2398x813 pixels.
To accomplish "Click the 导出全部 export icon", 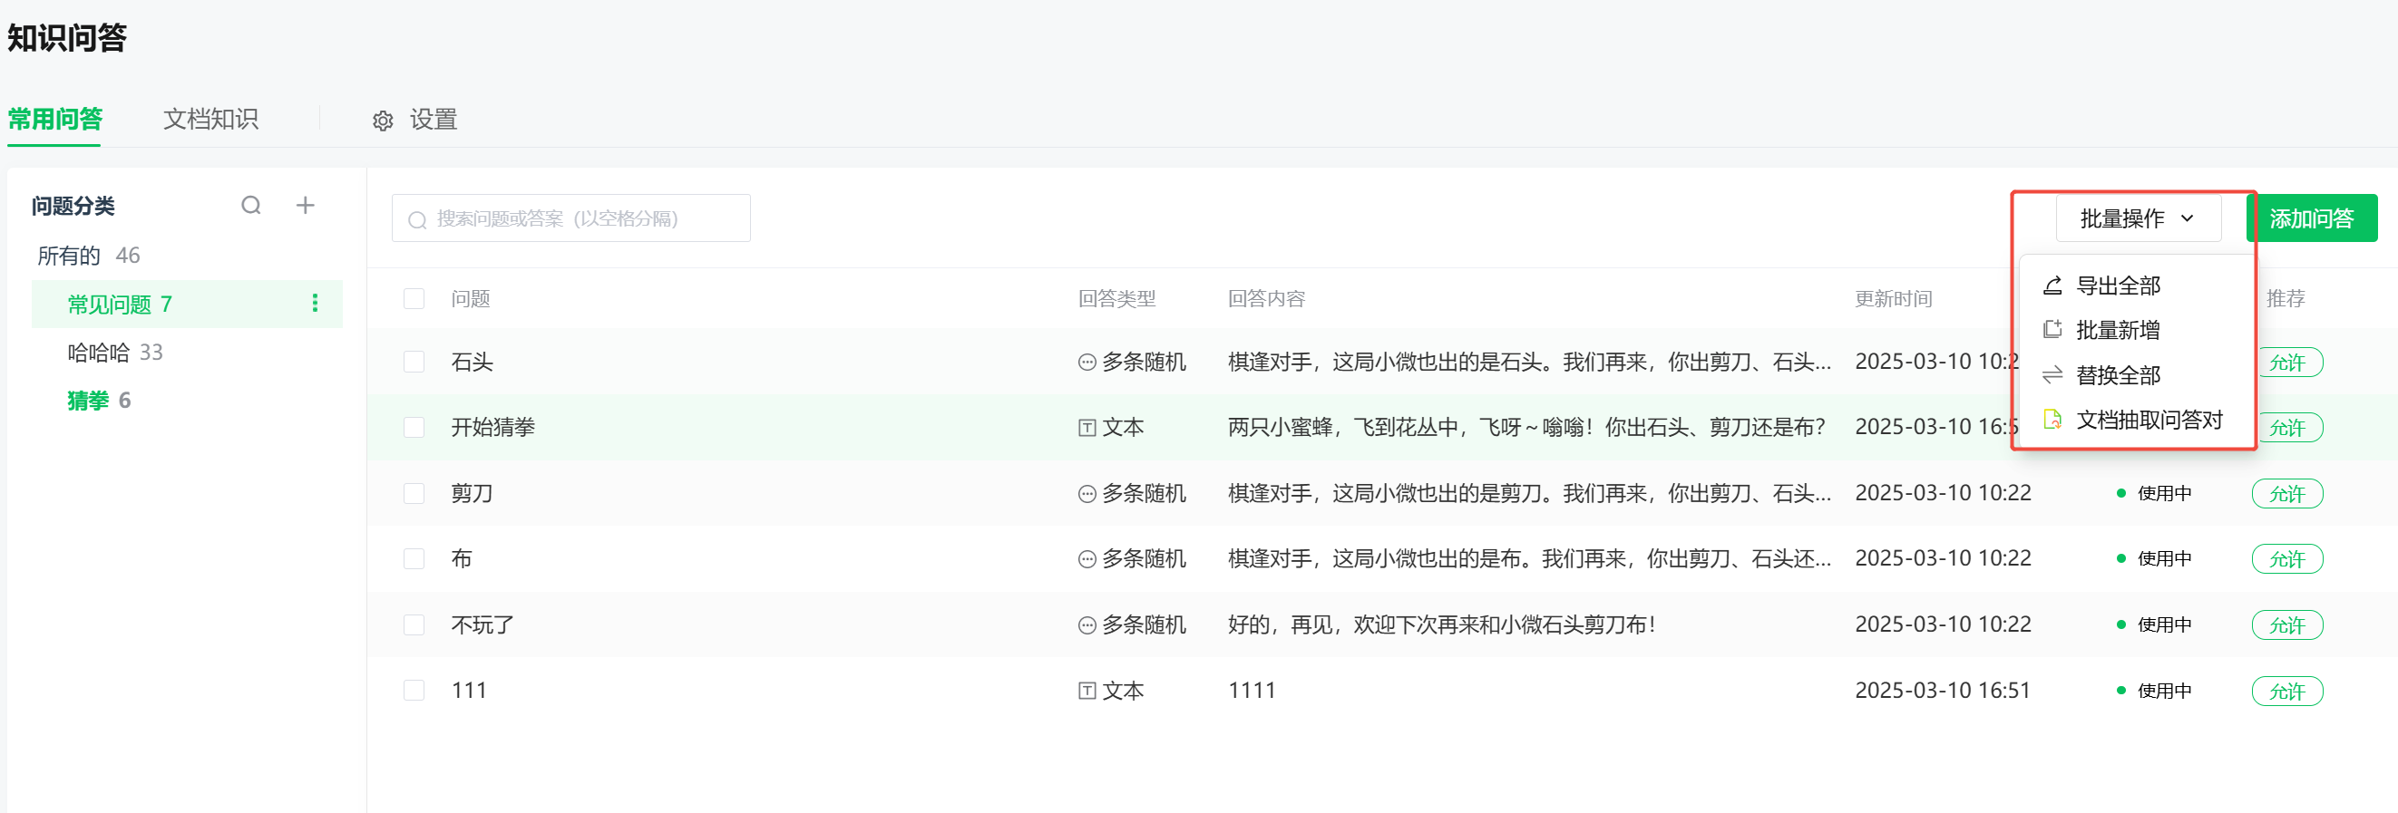I will (x=2052, y=286).
